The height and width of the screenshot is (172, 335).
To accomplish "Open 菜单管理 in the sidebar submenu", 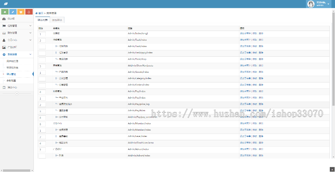I will pyautogui.click(x=11, y=74).
